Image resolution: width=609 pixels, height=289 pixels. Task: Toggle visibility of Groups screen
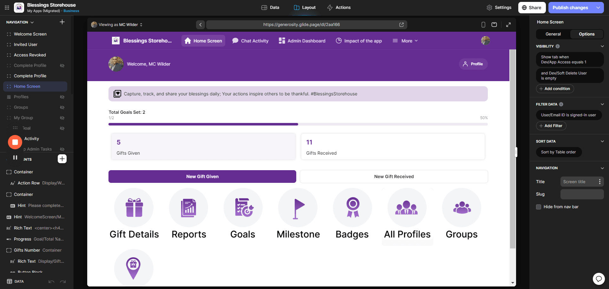click(x=62, y=107)
